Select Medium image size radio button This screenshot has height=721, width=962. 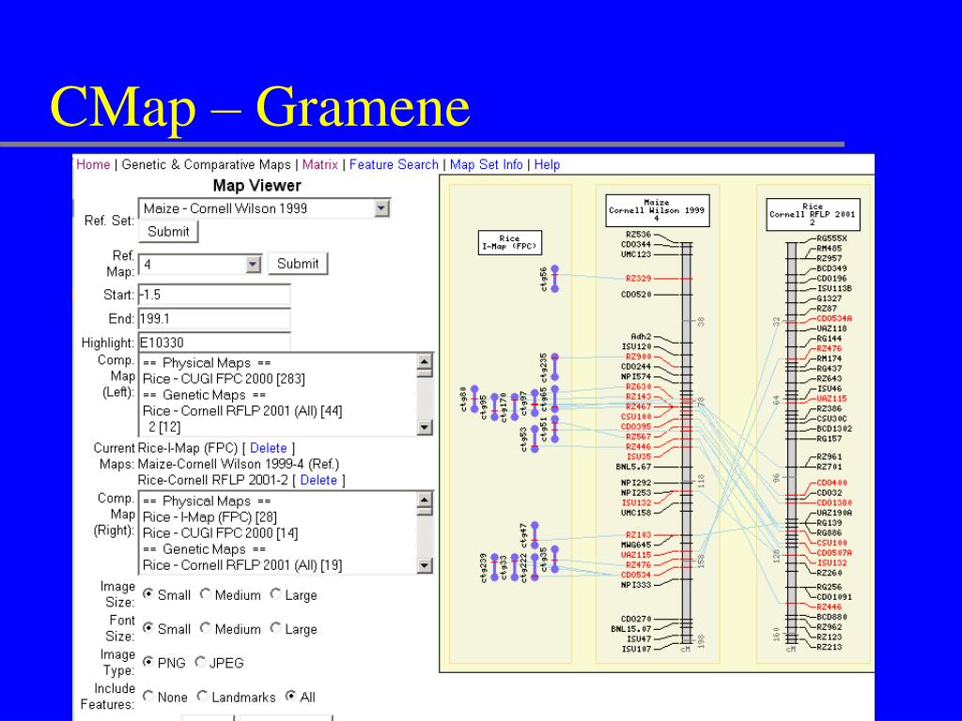[206, 594]
